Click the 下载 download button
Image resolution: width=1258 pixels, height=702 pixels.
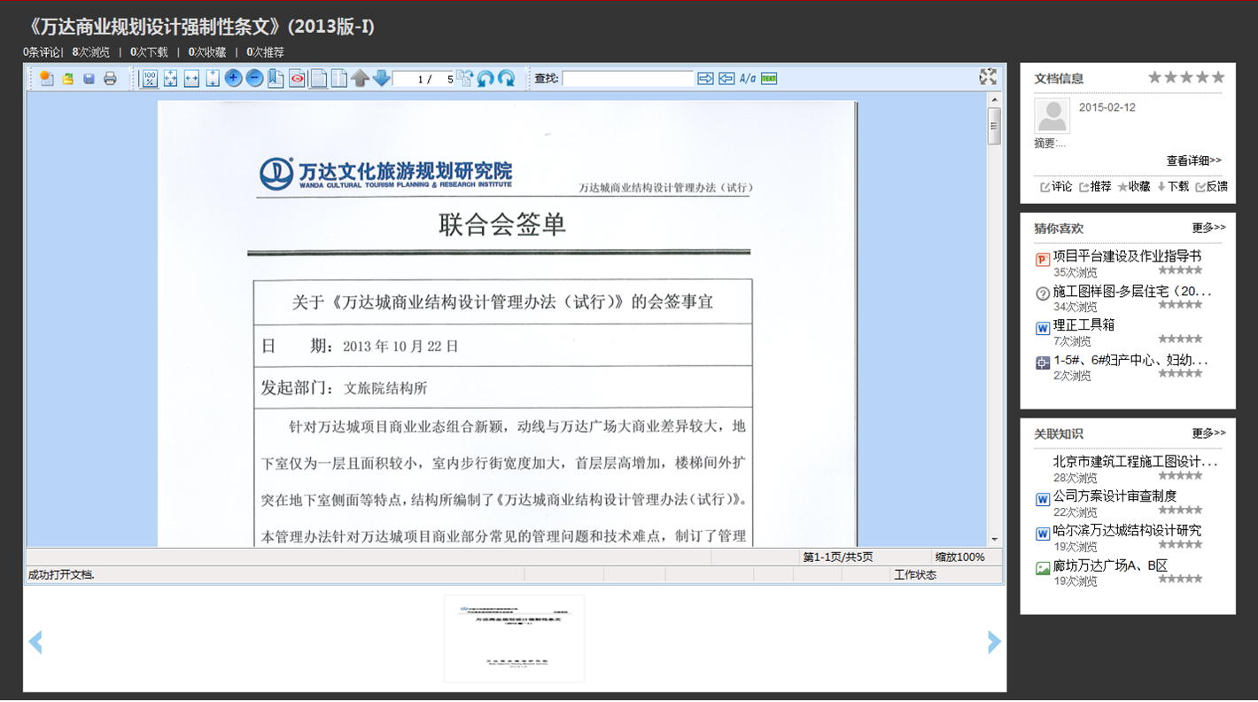[x=1173, y=186]
